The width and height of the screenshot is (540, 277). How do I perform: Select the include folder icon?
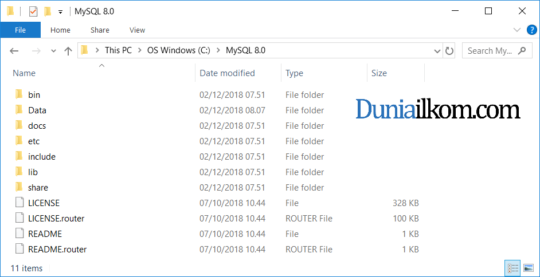point(19,156)
